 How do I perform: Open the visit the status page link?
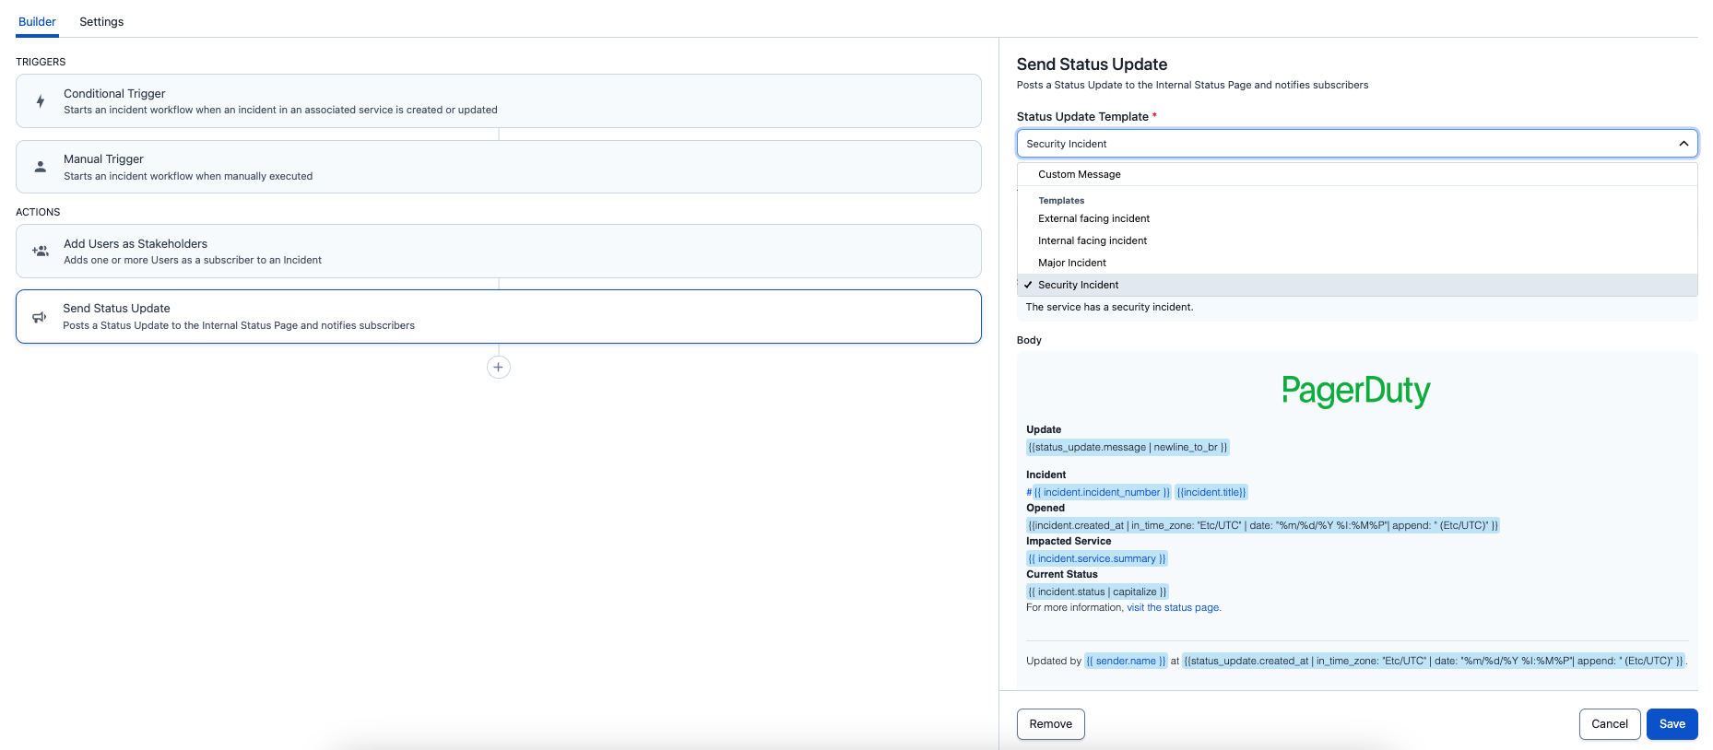pos(1173,607)
